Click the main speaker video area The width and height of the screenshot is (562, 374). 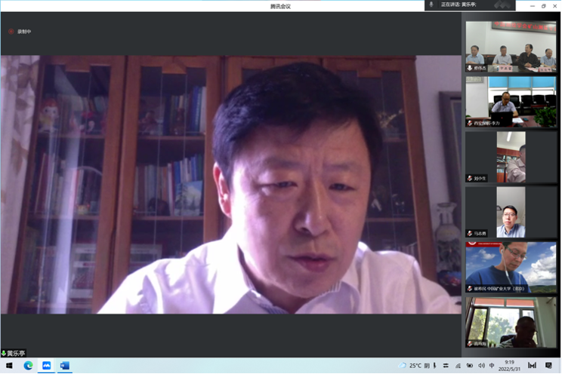(x=230, y=185)
